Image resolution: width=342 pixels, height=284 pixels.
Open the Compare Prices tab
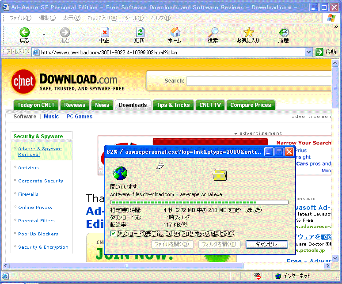[251, 105]
